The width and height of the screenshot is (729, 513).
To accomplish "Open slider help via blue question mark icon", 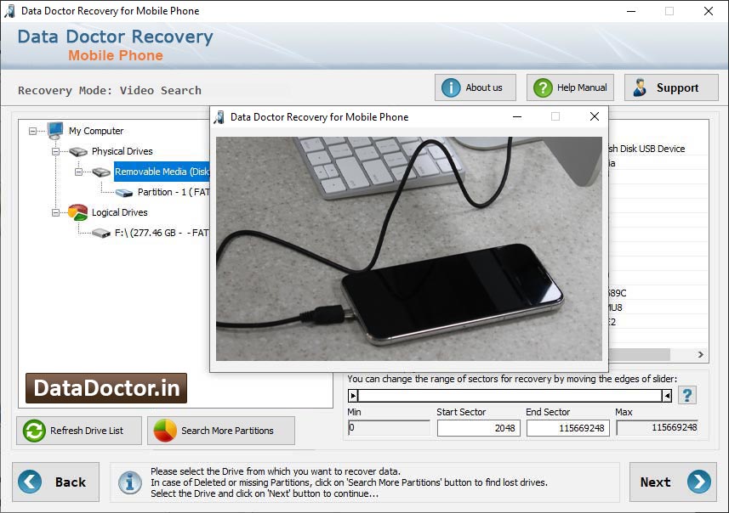I will (x=686, y=394).
